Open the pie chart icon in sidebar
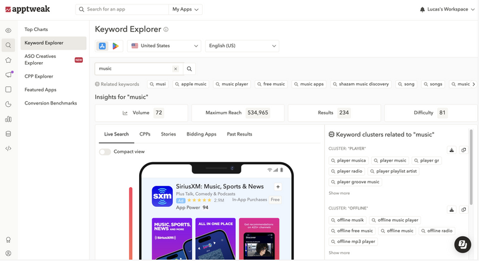Screen dimensions: 479x261 tap(8, 104)
